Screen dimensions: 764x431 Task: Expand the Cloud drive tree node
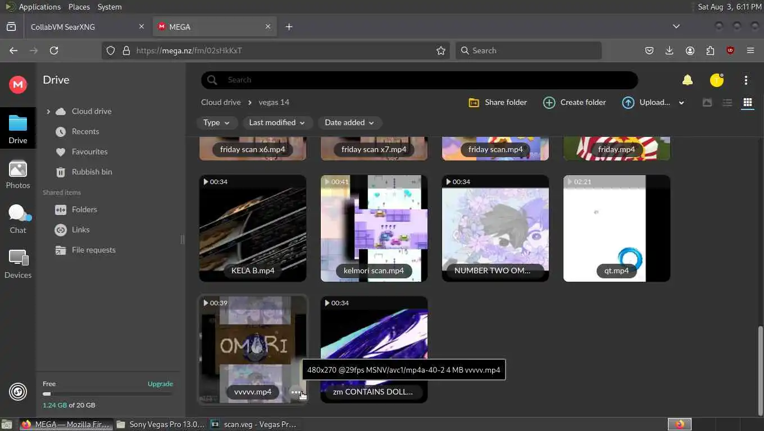point(48,112)
